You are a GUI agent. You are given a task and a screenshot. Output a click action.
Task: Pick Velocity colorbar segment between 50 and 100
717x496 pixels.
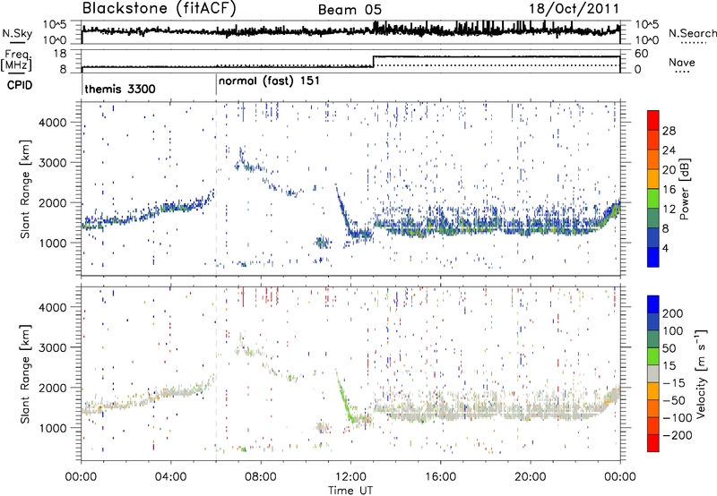coord(653,339)
